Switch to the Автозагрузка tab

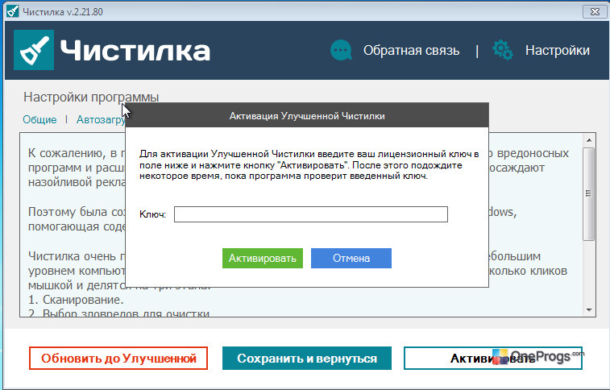click(x=101, y=119)
